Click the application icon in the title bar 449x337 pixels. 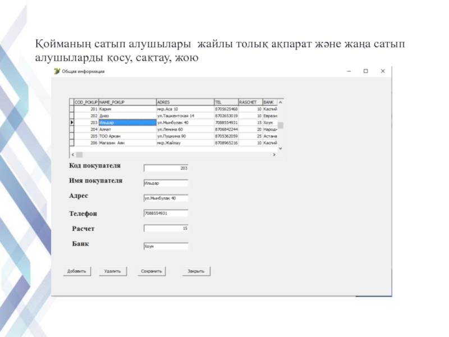[57, 71]
